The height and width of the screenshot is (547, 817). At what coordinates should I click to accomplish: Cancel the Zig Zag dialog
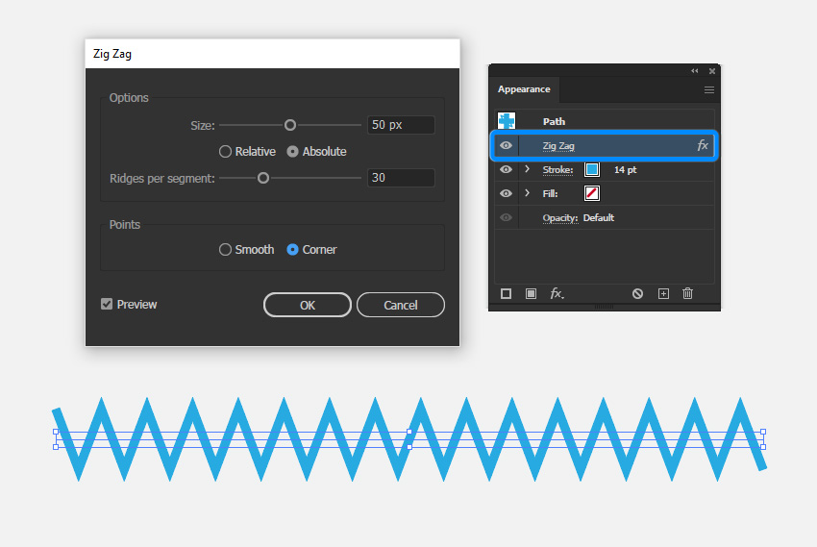400,305
